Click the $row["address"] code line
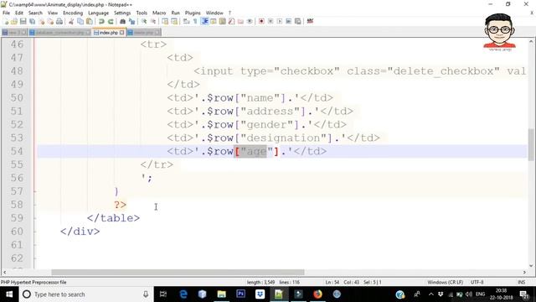 260,111
